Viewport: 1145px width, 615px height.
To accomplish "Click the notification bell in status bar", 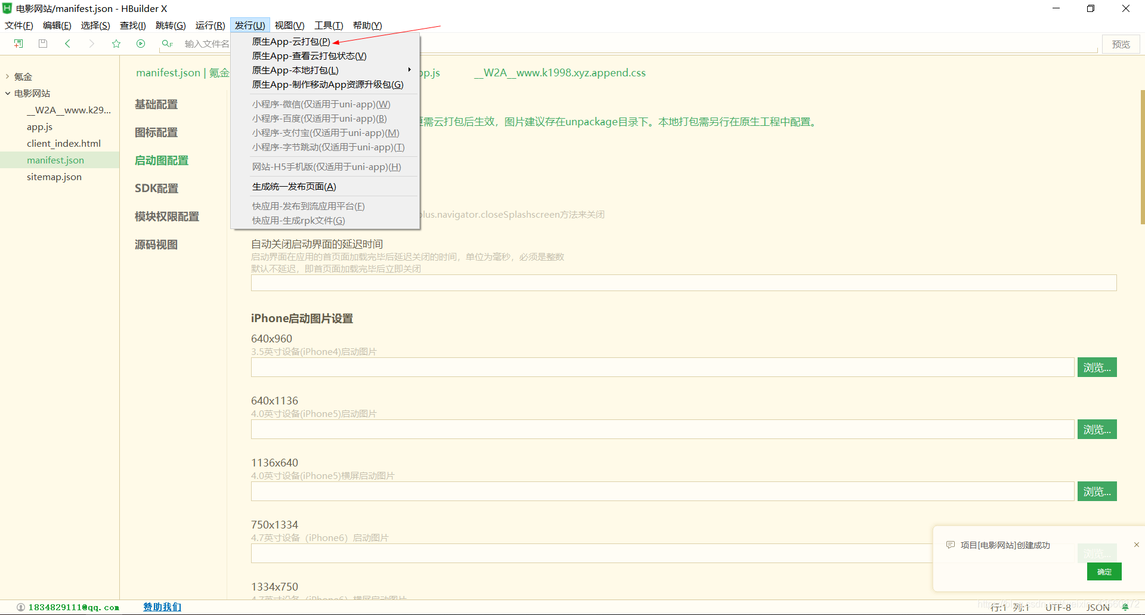I will coord(1125,607).
